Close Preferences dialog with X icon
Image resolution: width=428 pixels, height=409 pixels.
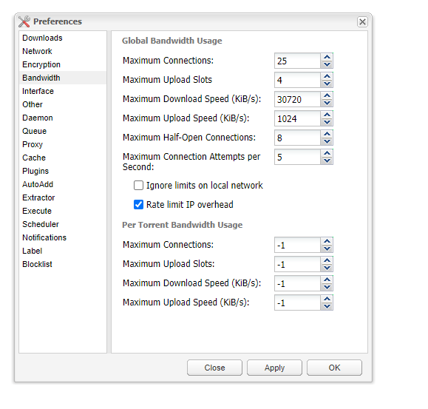pyautogui.click(x=362, y=21)
